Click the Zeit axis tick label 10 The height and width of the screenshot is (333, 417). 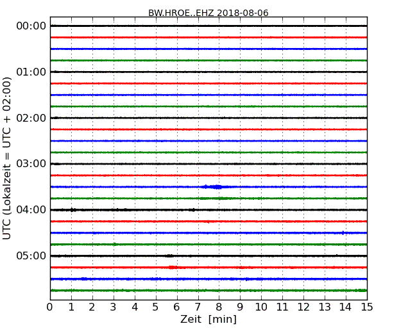tap(261, 307)
